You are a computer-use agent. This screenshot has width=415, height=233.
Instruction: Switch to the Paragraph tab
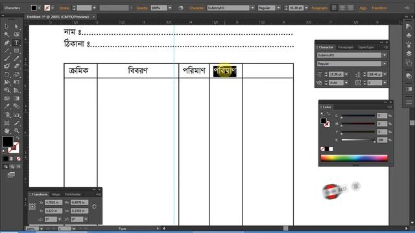346,47
